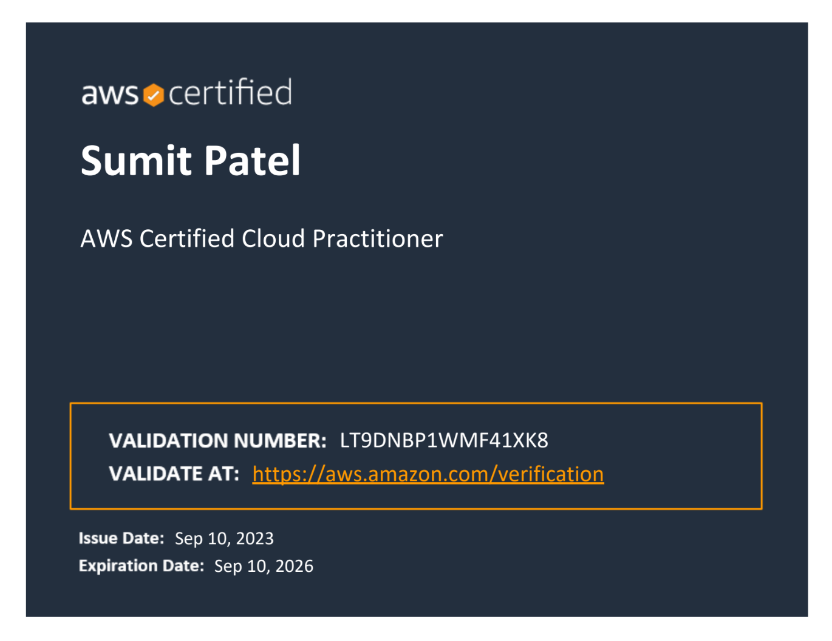Click the expiration date "Sep 10" text
832x641 pixels.
click(241, 566)
